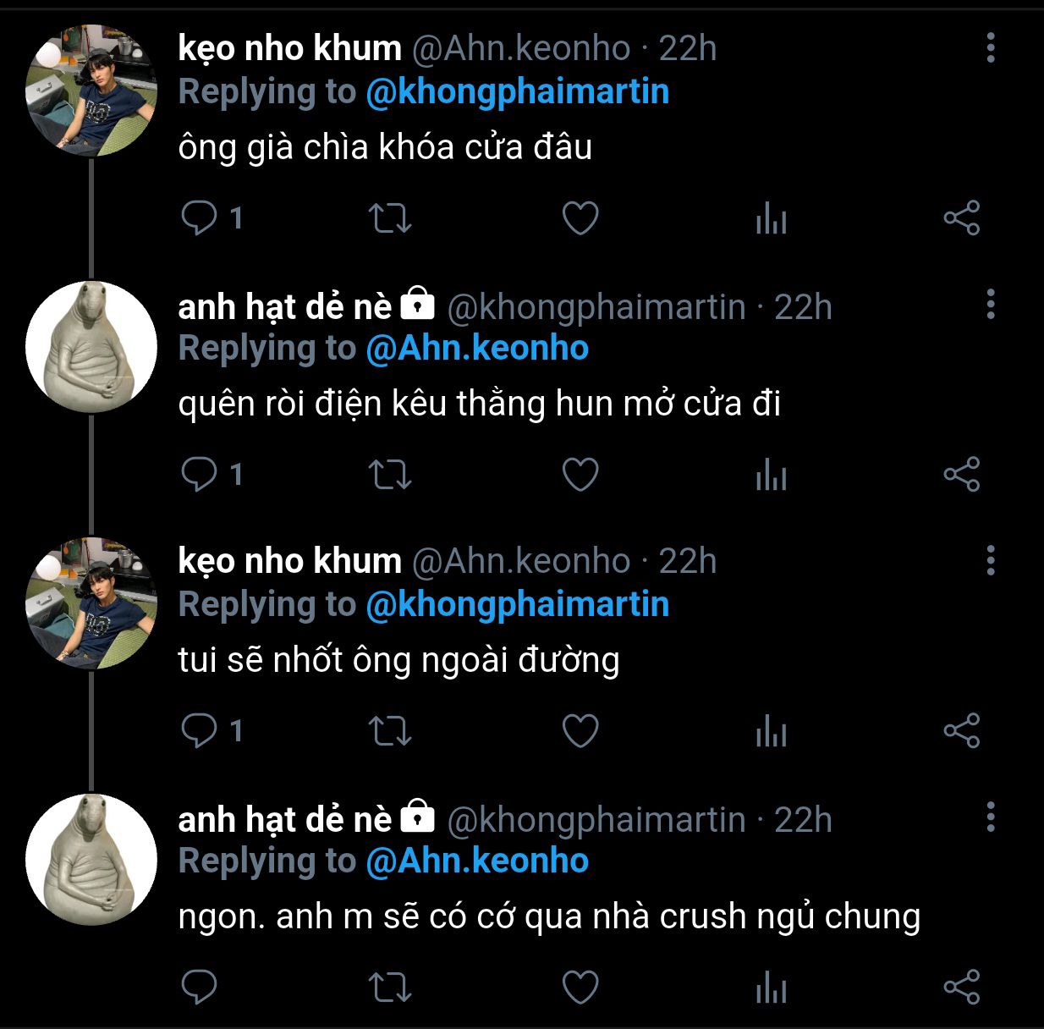Open anh hạt dẻ nè avatar in last tweet

pos(91,860)
